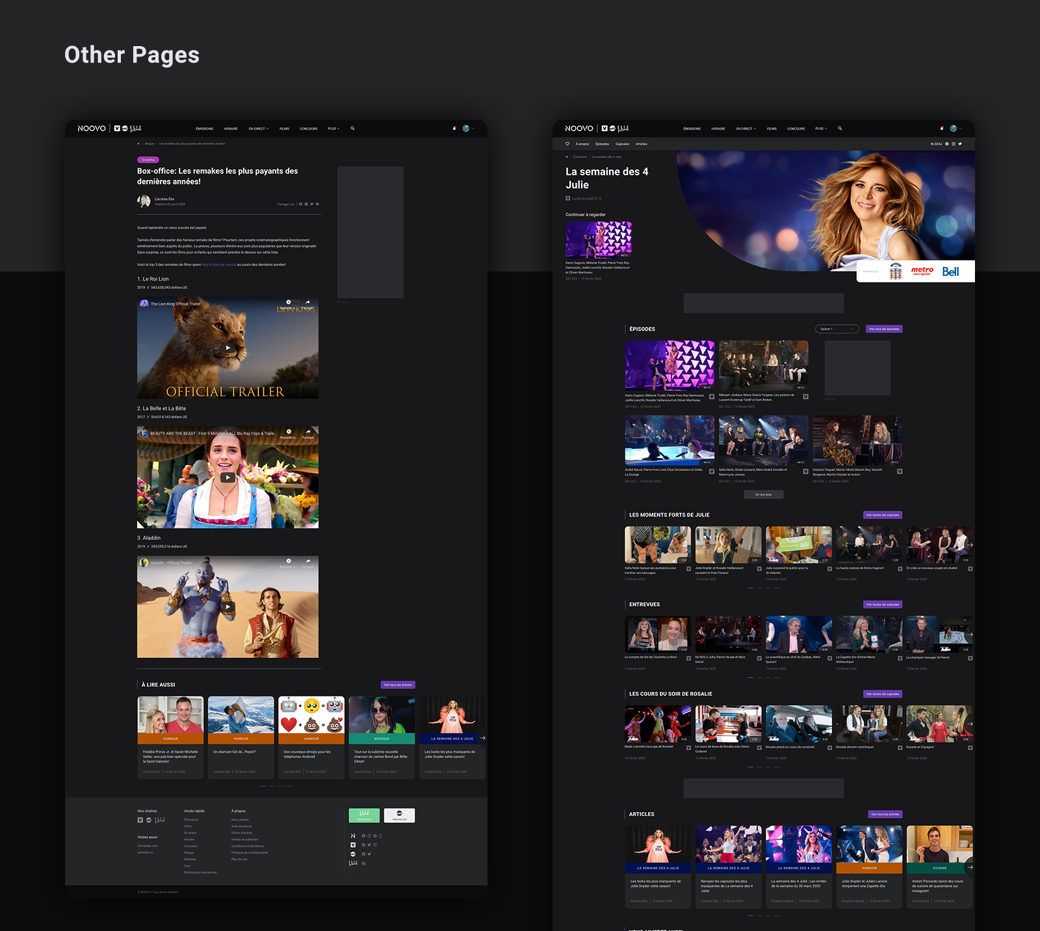Expand the EN DIRECT menu on the article page
This screenshot has width=1040, height=931.
258,129
